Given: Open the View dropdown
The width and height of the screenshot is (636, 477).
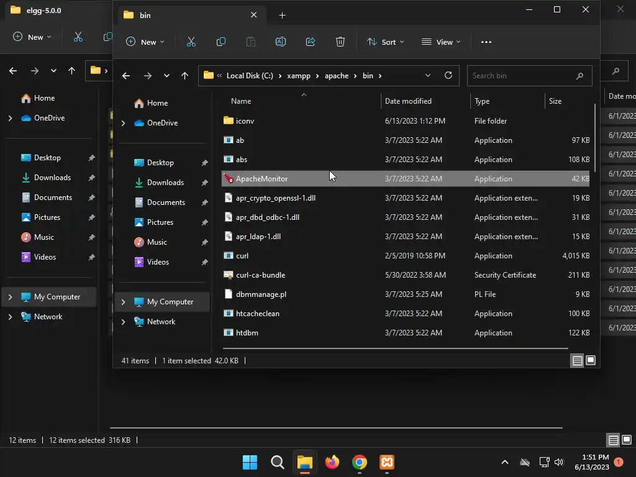Looking at the screenshot, I should click(441, 42).
